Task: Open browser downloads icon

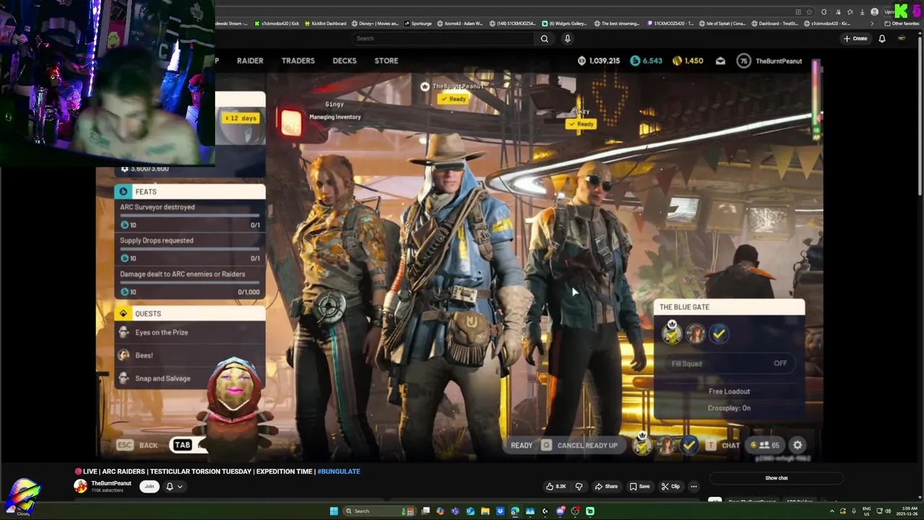Action: tap(862, 12)
